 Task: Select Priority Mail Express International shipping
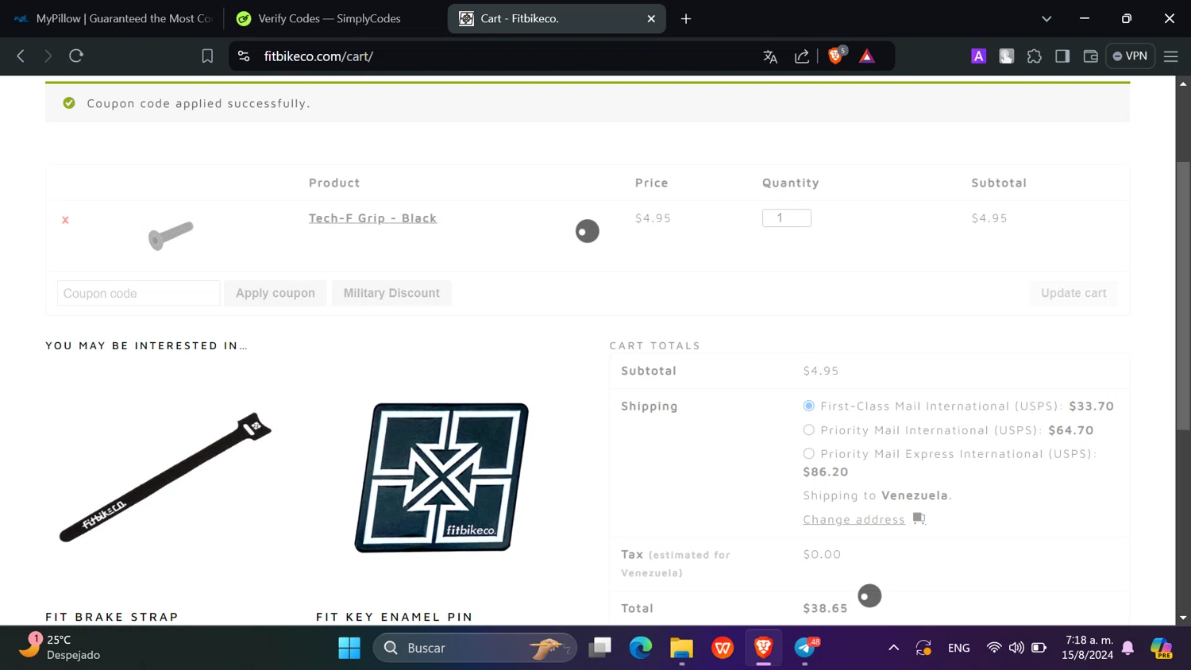coord(808,453)
